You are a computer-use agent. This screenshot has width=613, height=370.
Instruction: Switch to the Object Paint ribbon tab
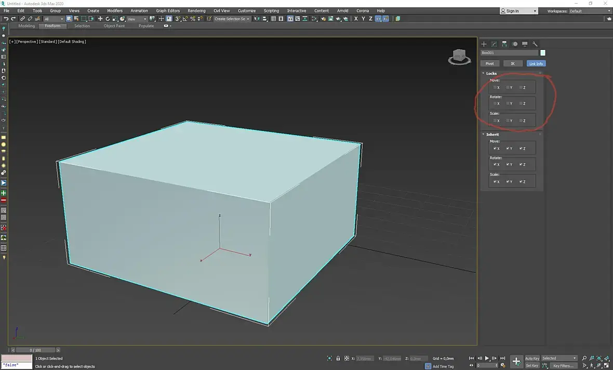point(114,26)
